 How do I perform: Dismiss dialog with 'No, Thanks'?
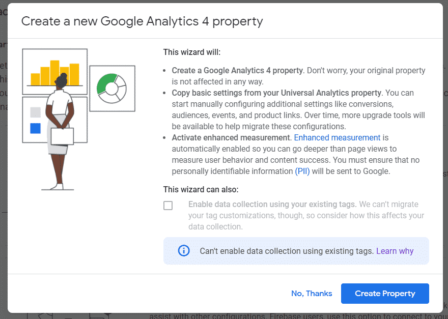pos(312,294)
